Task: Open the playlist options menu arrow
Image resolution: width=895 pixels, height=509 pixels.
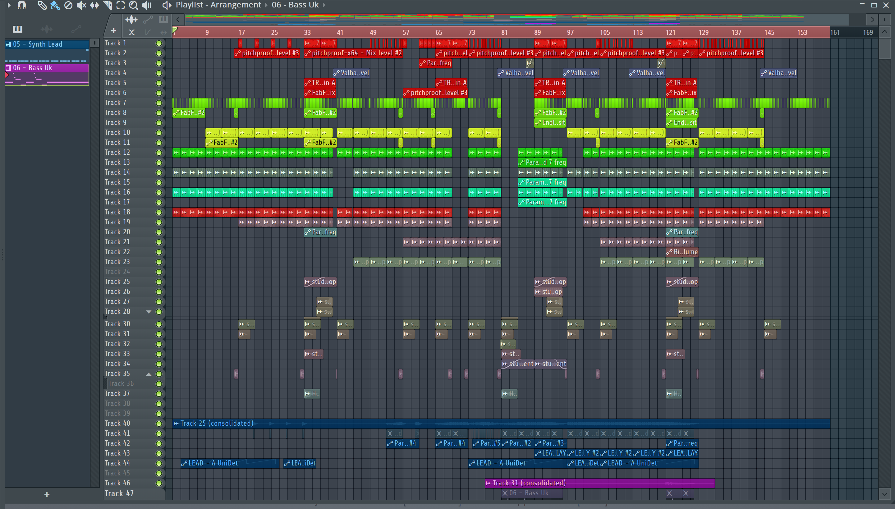Action: pyautogui.click(x=9, y=5)
